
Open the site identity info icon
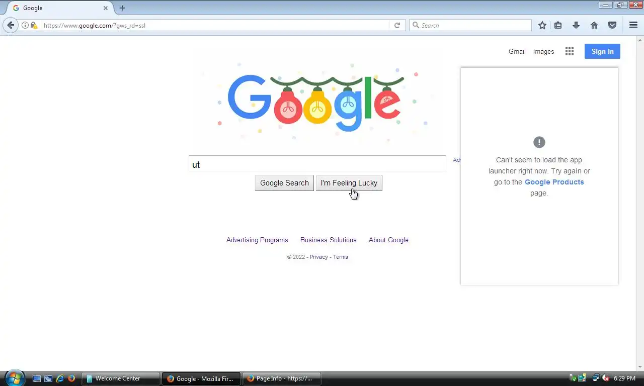pyautogui.click(x=25, y=25)
